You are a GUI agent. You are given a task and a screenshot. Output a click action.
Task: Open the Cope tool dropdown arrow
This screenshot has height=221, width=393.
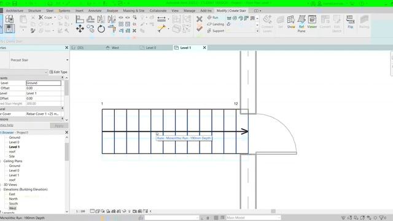(x=55, y=18)
